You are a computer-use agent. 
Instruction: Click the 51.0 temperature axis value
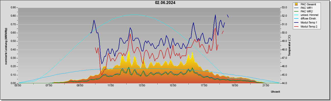pyautogui.click(x=284, y=24)
